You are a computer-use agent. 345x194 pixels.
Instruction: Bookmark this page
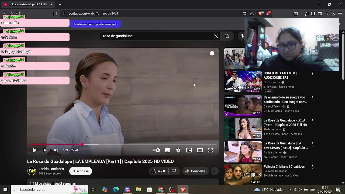[55, 13]
